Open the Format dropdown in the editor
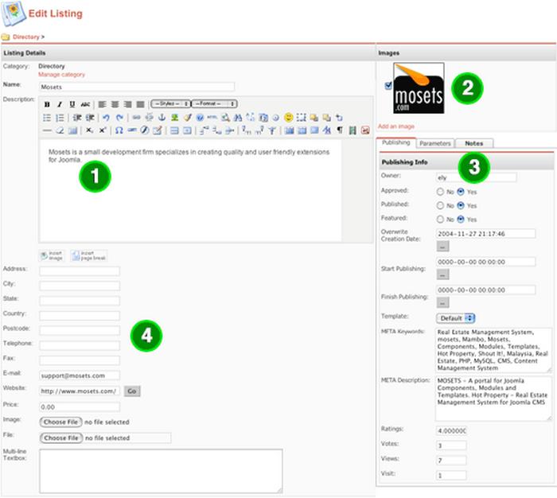 213,104
